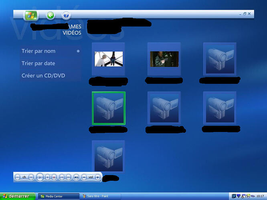Viewport: 267px width, 200px height.
Task: Click the green Windows Media Center start button
Action: 31,15
